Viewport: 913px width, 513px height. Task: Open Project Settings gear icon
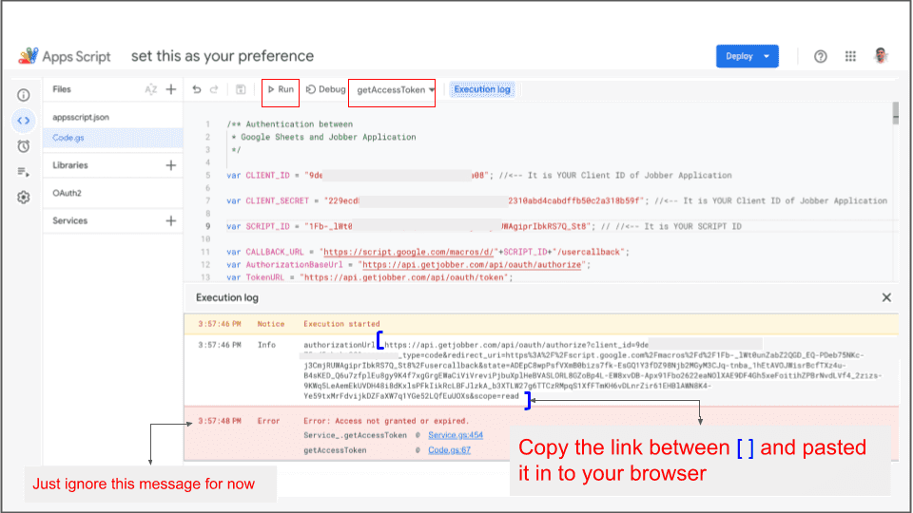coord(24,198)
